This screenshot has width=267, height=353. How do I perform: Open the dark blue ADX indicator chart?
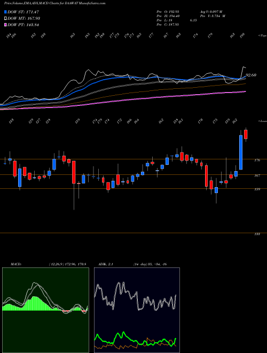(137, 310)
